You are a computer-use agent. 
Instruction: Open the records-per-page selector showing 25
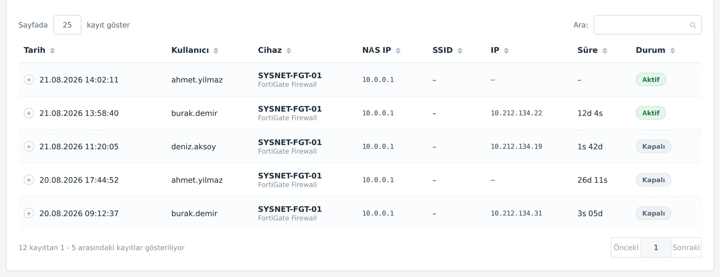click(x=67, y=25)
